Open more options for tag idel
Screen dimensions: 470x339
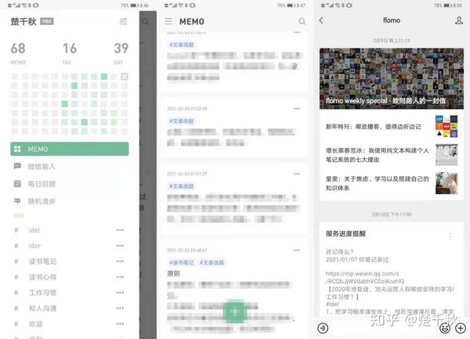[x=120, y=230]
